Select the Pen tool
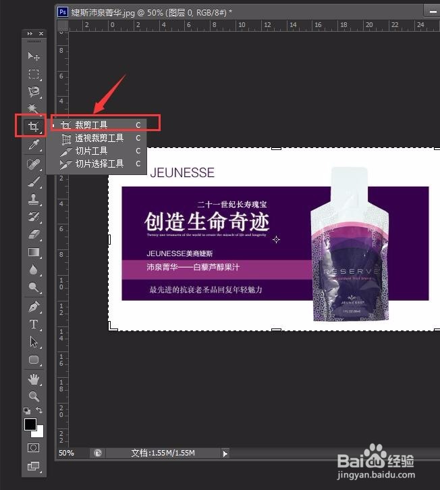The width and height of the screenshot is (440, 490). click(34, 307)
